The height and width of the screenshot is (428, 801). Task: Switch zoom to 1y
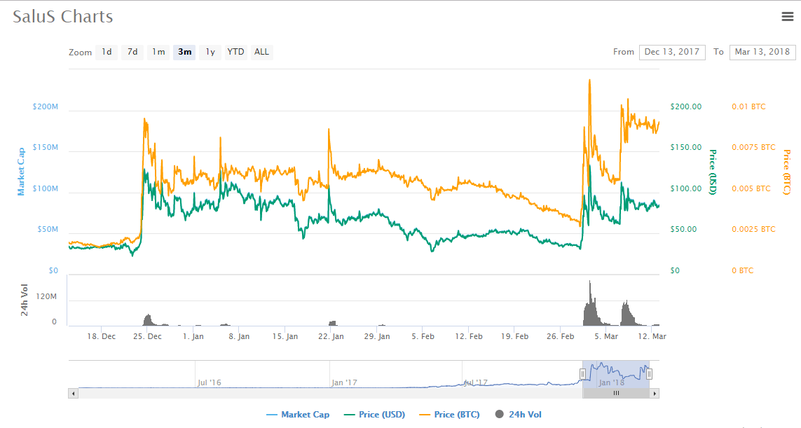210,52
